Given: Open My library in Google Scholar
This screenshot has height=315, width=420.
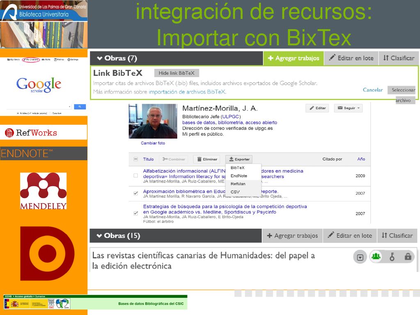Looking at the screenshot, I should click(x=14, y=59).
